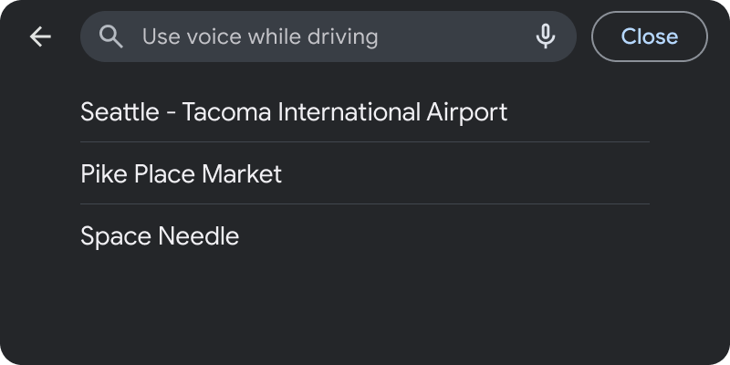The height and width of the screenshot is (365, 730).
Task: Start voice input with the mic
Action: coord(545,36)
